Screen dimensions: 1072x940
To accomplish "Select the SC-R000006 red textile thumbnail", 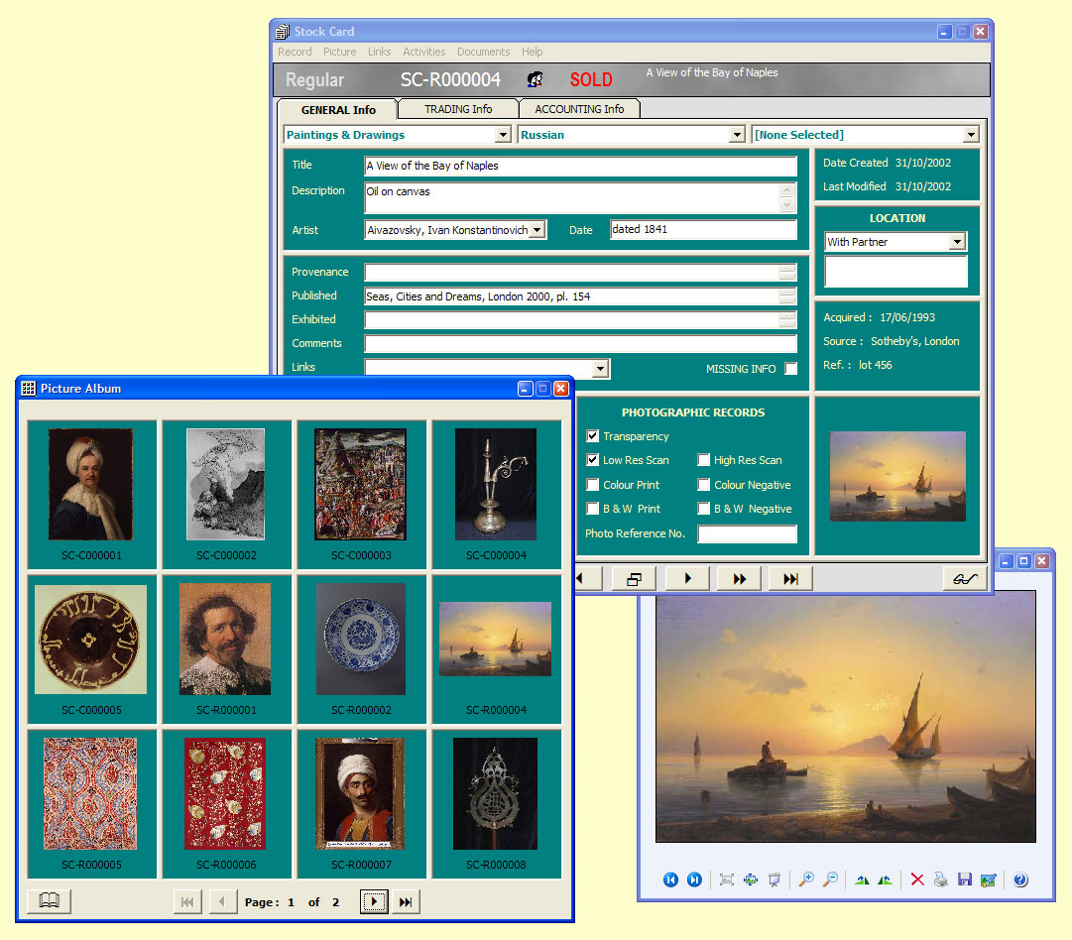I will pos(226,793).
